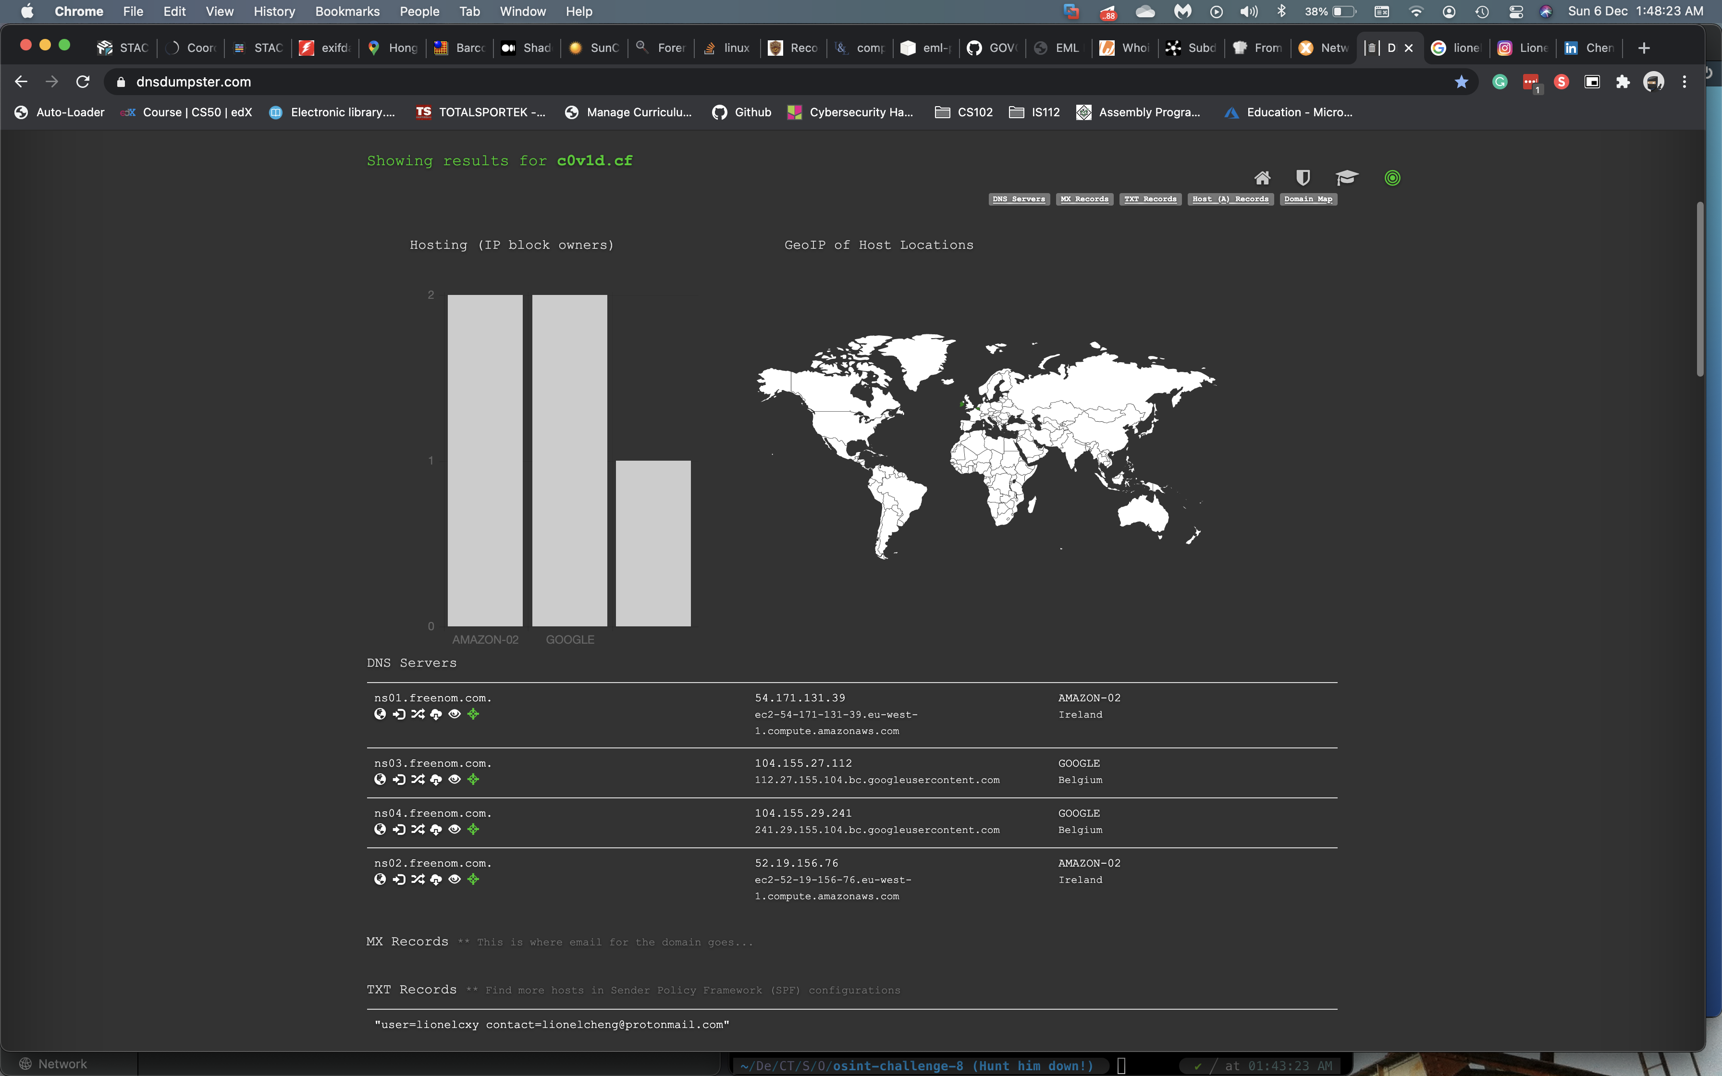This screenshot has height=1076, width=1722.
Task: Open the Chrome extensions puzzle icon
Action: [1623, 82]
